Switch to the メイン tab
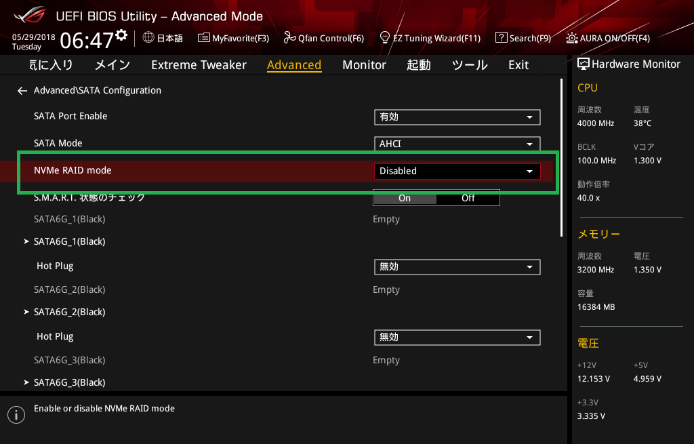694x444 pixels. [x=113, y=65]
